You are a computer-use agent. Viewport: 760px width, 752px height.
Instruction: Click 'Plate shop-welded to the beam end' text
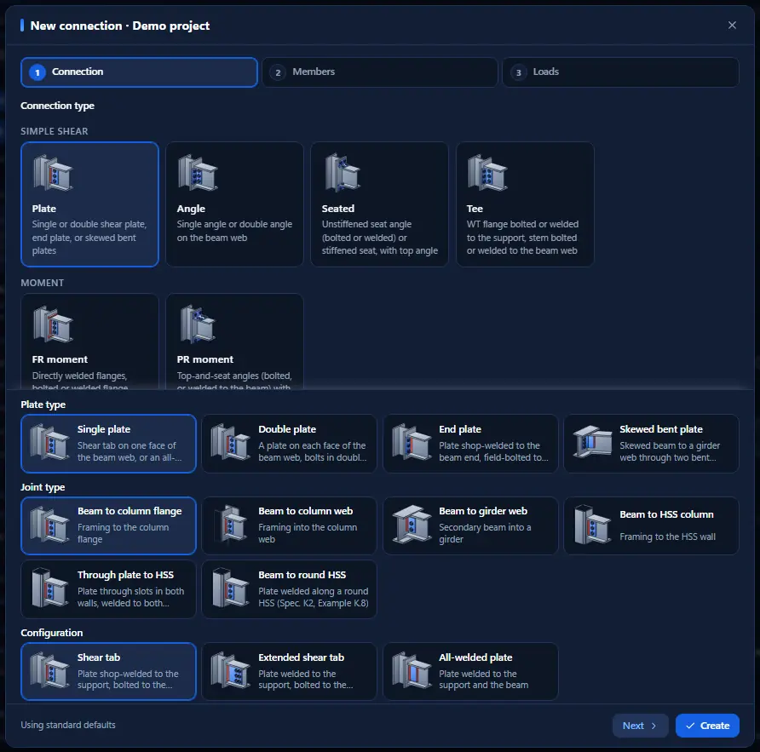(x=493, y=451)
